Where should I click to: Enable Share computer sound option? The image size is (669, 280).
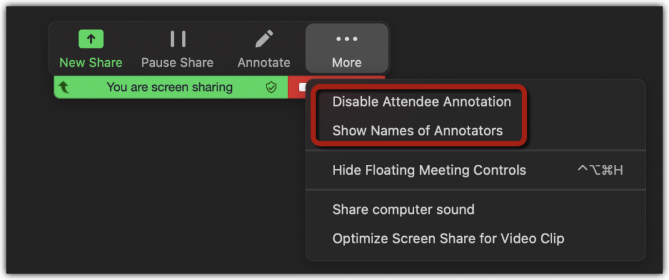coord(403,209)
